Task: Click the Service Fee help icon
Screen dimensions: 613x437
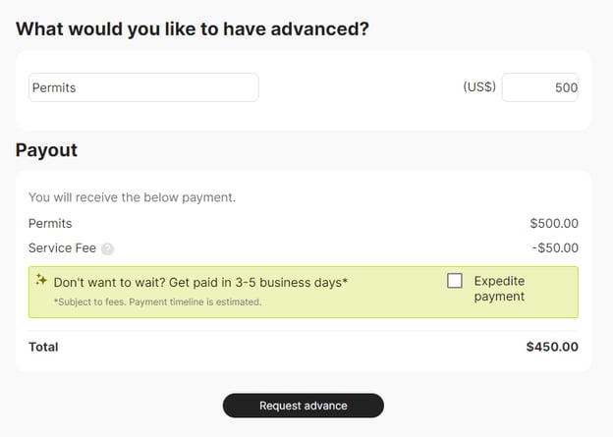Action: tap(108, 249)
